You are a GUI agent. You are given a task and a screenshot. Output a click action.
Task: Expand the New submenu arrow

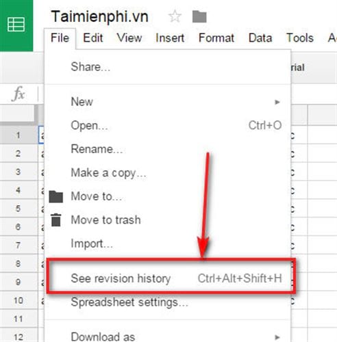[277, 102]
